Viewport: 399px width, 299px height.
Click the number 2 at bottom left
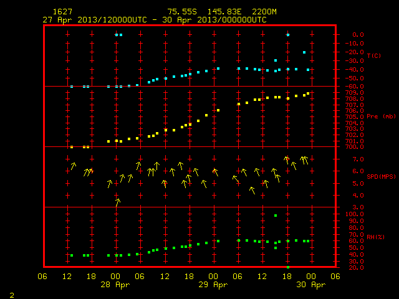(x=12, y=295)
